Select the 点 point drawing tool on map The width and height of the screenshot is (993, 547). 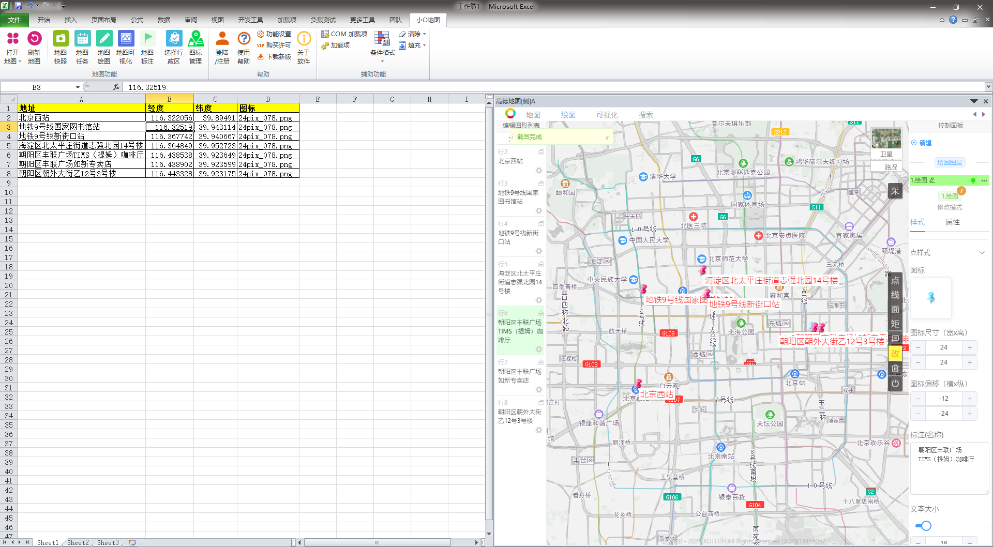(x=895, y=281)
